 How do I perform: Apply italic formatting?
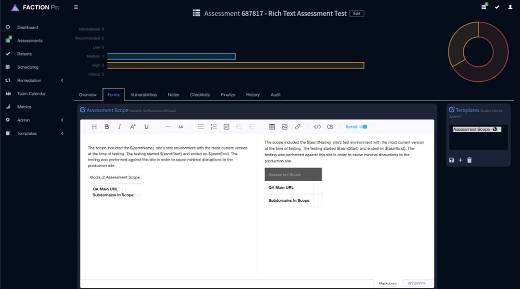(x=120, y=127)
